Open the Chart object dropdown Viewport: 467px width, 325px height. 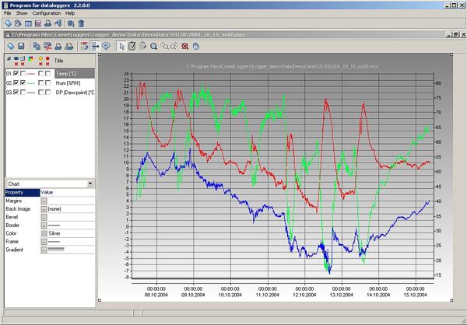[x=91, y=183]
